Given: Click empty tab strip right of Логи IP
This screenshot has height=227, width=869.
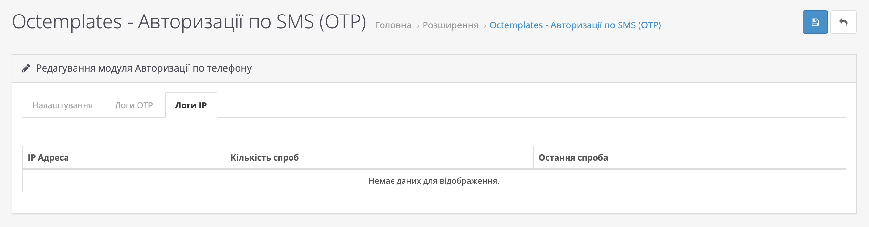Looking at the screenshot, I should [x=506, y=105].
